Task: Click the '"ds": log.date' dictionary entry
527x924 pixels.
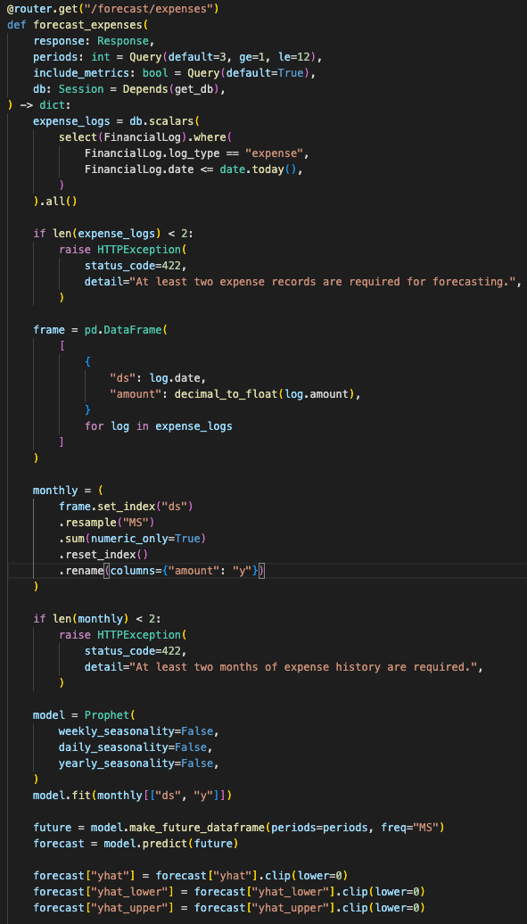Action: coord(158,378)
